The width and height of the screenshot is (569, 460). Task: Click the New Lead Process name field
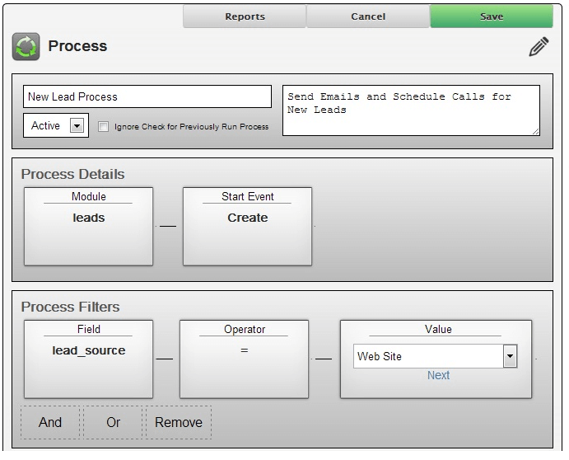pos(147,96)
